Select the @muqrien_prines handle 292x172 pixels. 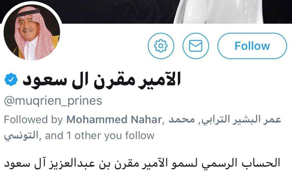[x=53, y=101]
